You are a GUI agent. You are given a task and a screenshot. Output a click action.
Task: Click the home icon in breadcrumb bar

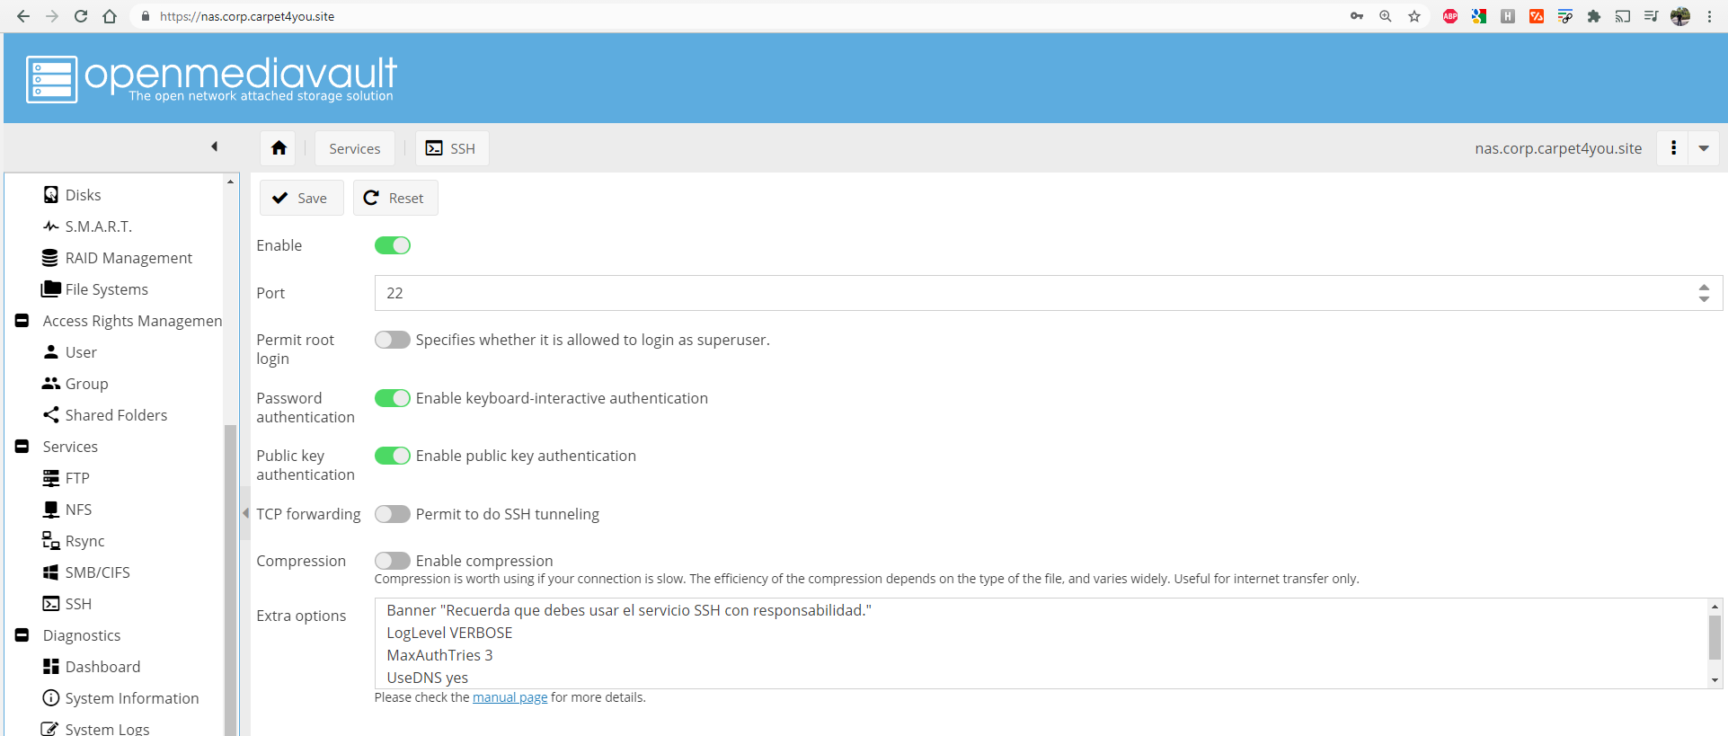pos(279,148)
